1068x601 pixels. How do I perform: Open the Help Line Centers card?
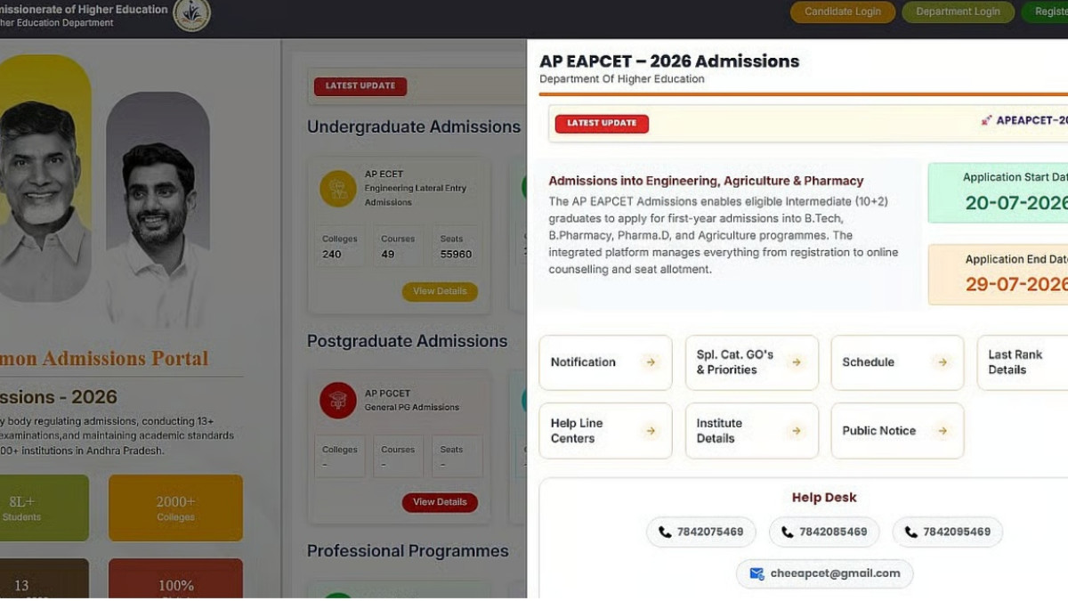pyautogui.click(x=605, y=431)
